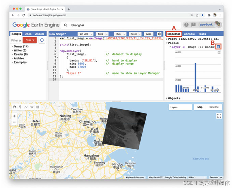Click the tallest ST_B6 chart bar
The height and width of the screenshot is (188, 234).
pos(195,77)
